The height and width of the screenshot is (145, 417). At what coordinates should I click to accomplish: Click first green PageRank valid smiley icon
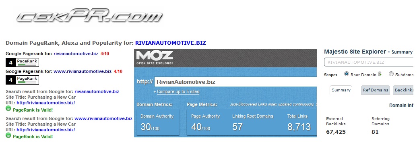(8, 109)
